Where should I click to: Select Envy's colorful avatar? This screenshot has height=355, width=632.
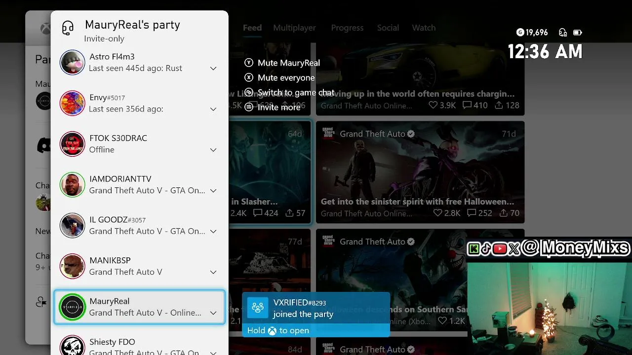[x=73, y=104]
